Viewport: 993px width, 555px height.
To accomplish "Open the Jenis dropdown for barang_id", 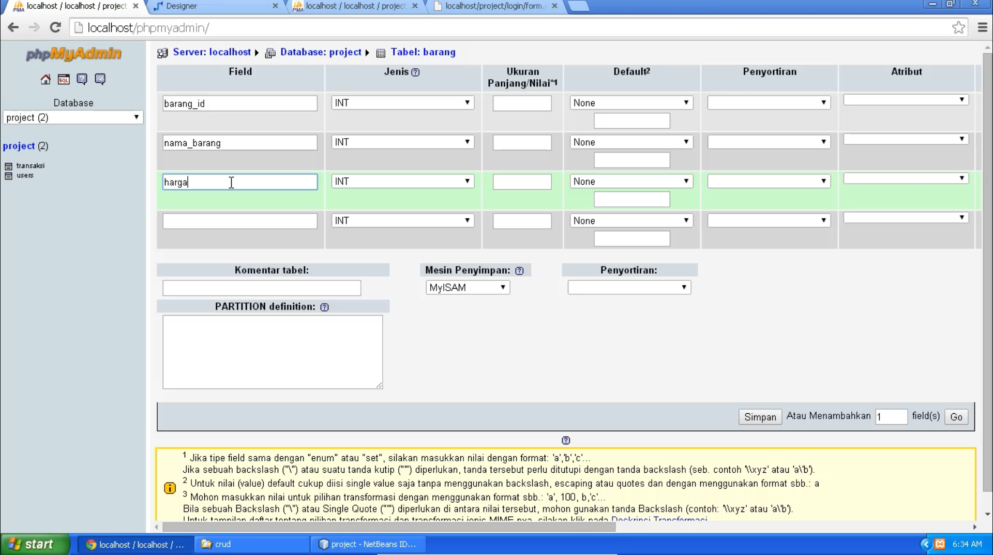I will 402,102.
